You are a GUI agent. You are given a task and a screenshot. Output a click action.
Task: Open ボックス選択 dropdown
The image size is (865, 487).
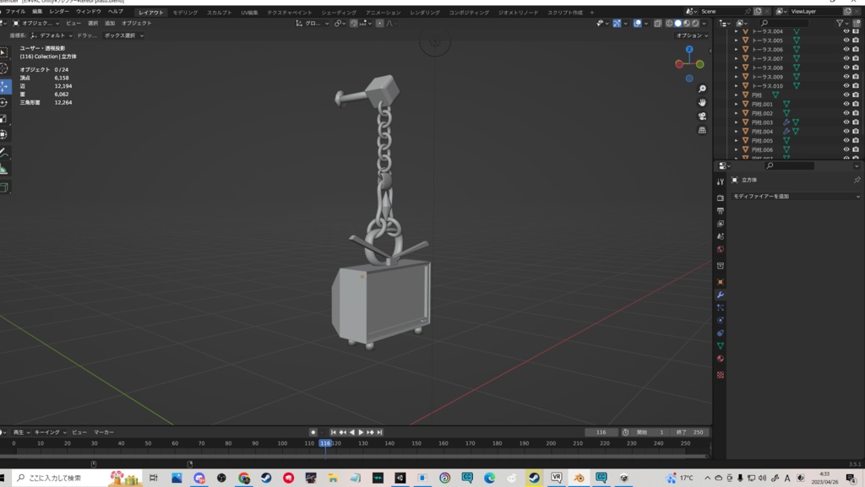tap(123, 35)
